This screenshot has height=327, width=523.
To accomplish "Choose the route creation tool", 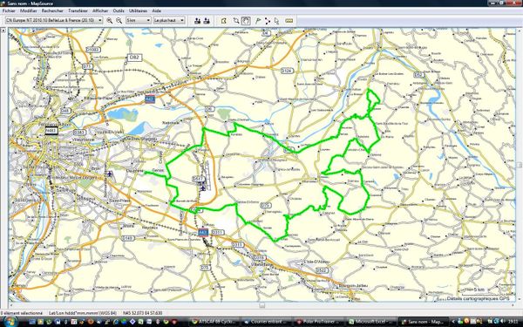I will point(268,21).
